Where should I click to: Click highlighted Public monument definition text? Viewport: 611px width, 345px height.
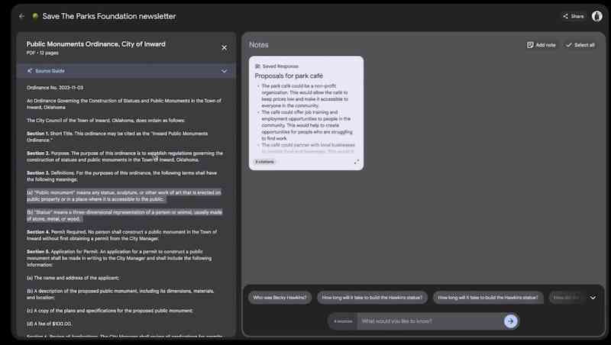(124, 196)
